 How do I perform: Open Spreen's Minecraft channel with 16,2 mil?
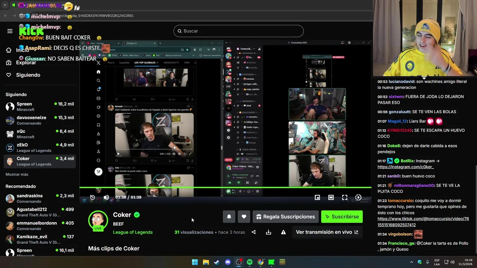pos(40,106)
